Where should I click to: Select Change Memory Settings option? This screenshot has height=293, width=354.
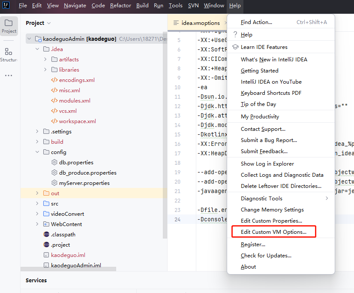click(x=272, y=210)
